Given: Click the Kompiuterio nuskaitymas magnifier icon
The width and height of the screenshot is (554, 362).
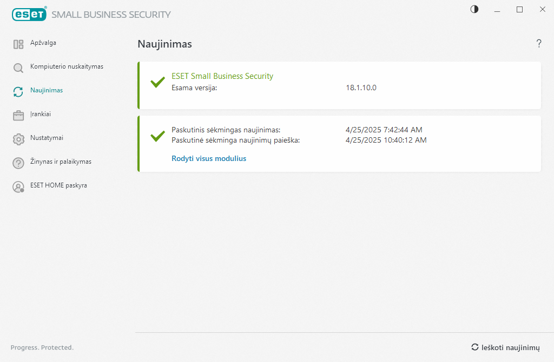Looking at the screenshot, I should (18, 68).
